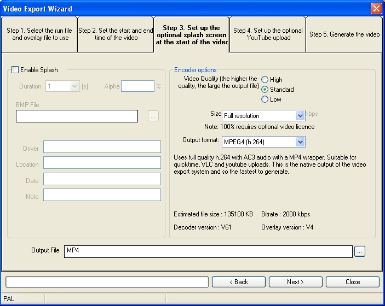This screenshot has height=306, width=385.
Task: Click the Driver input field
Action: 102,146
